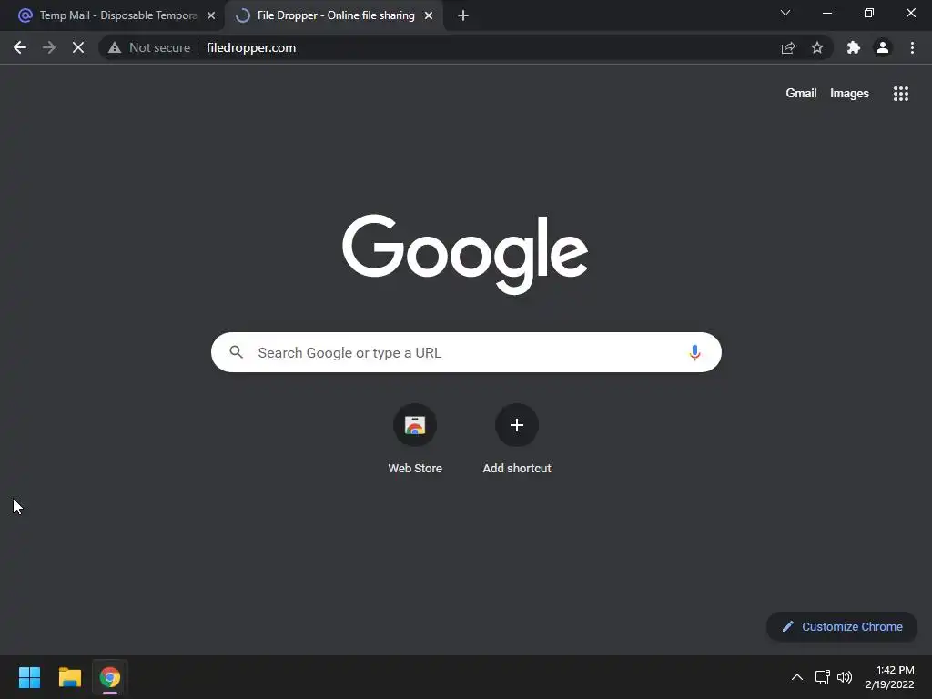Screen dimensions: 932x699
Task: Restore down the Chrome window
Action: 869,13
